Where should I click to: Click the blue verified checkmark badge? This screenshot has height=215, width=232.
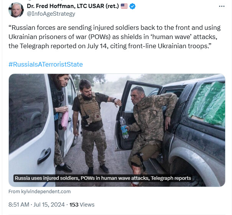[x=132, y=7]
